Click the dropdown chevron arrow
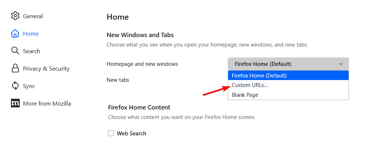384x147 pixels. pos(341,64)
